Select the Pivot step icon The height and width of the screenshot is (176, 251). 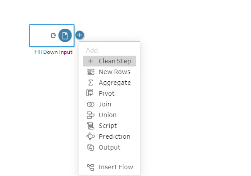click(90, 93)
